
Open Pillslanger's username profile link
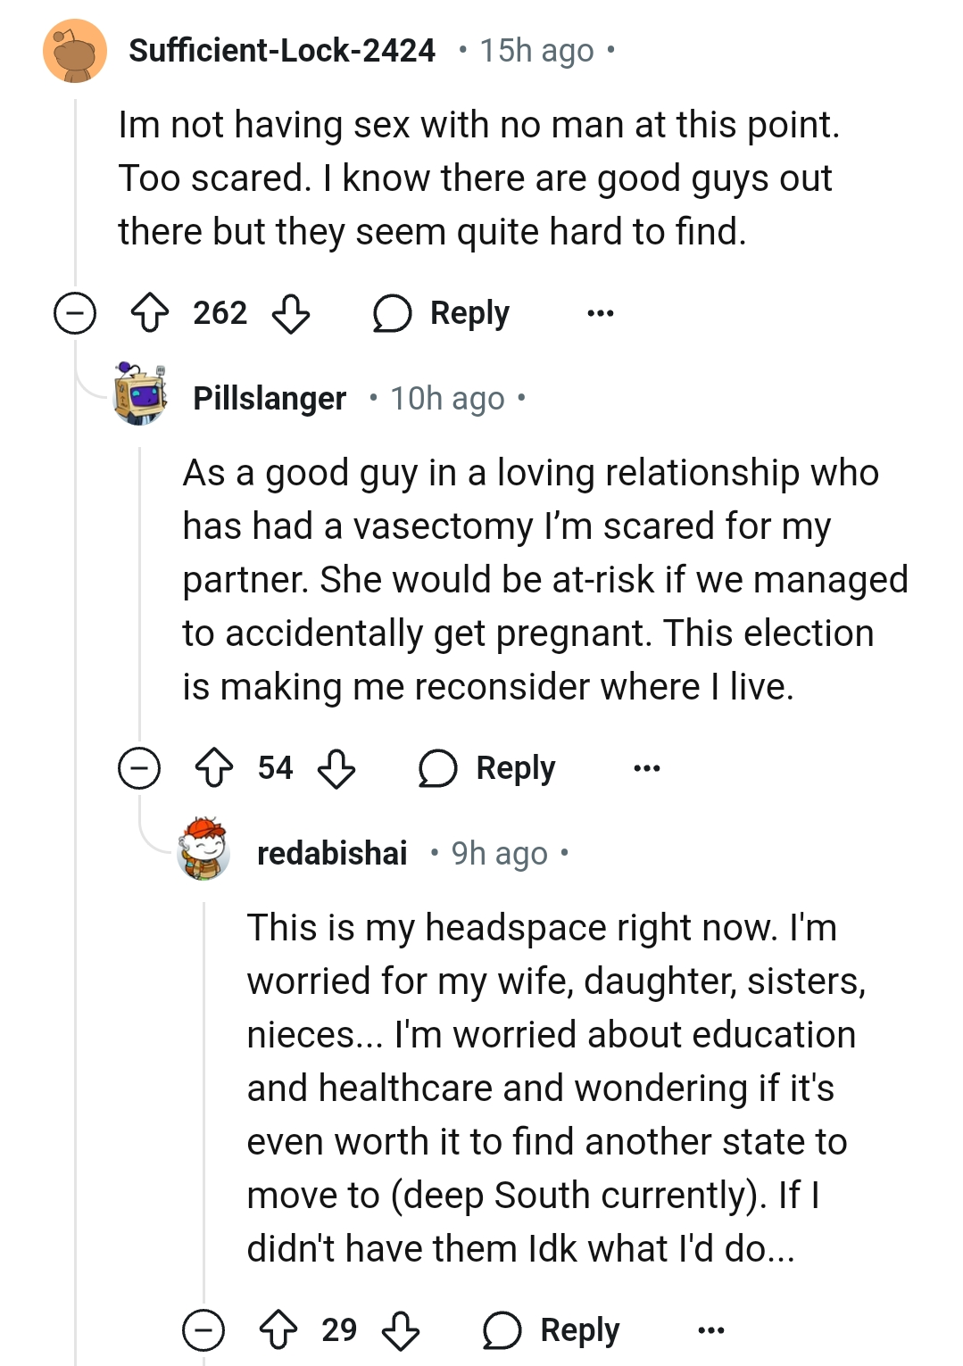point(270,399)
